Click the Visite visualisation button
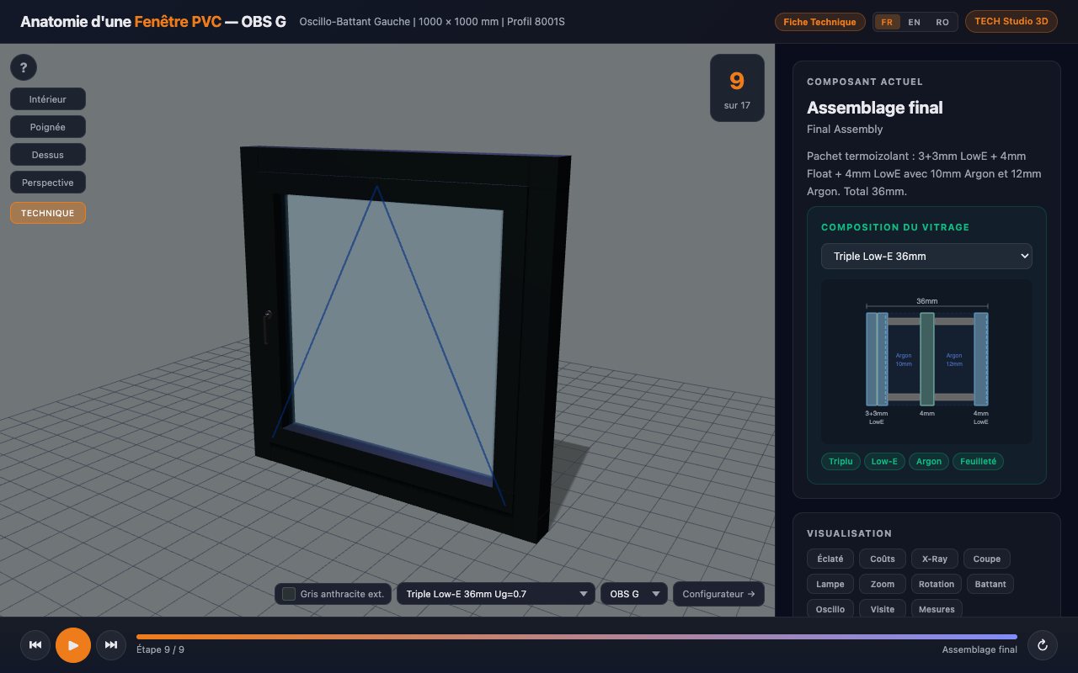Image resolution: width=1078 pixels, height=673 pixels. 883,609
